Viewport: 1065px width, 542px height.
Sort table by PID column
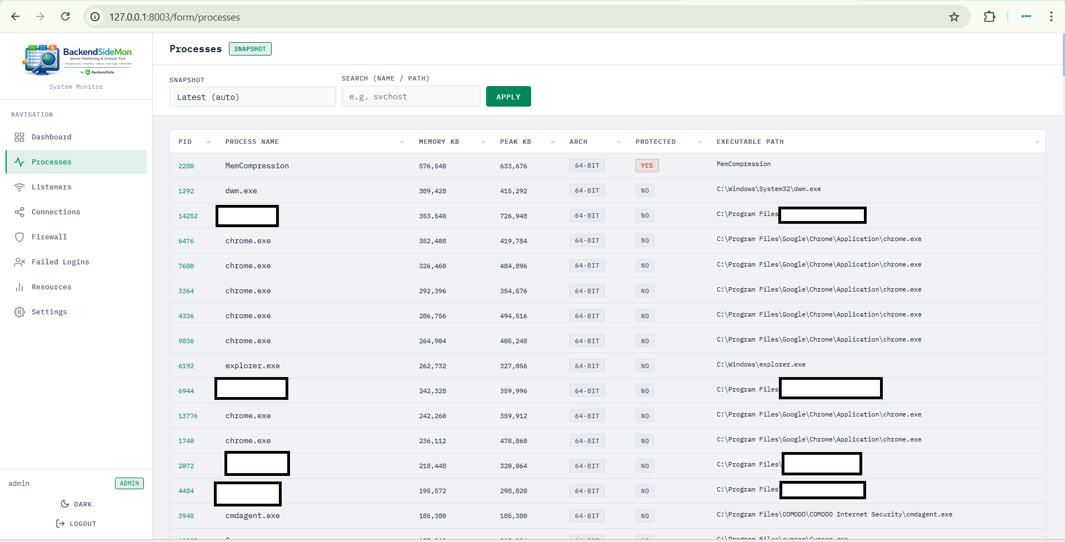click(x=185, y=142)
